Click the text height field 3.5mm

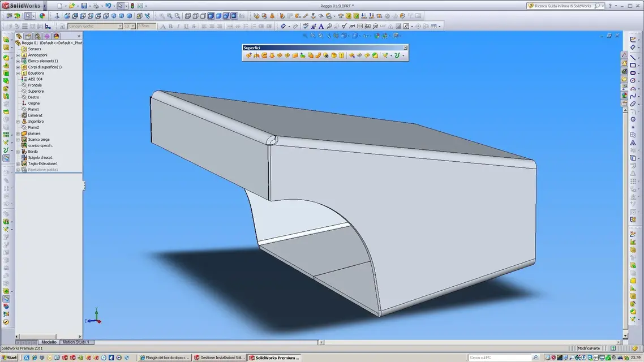click(x=147, y=26)
